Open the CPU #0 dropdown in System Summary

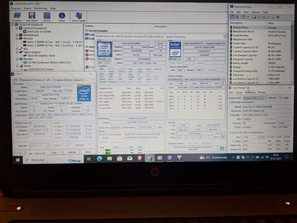tap(104, 59)
